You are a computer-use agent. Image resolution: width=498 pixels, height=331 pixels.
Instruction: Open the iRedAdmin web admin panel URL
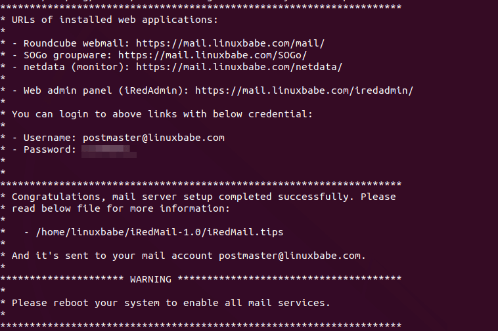pos(304,90)
